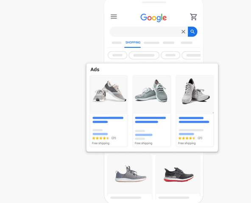
Task: Select the wide second filter chip
Action: click(144, 55)
